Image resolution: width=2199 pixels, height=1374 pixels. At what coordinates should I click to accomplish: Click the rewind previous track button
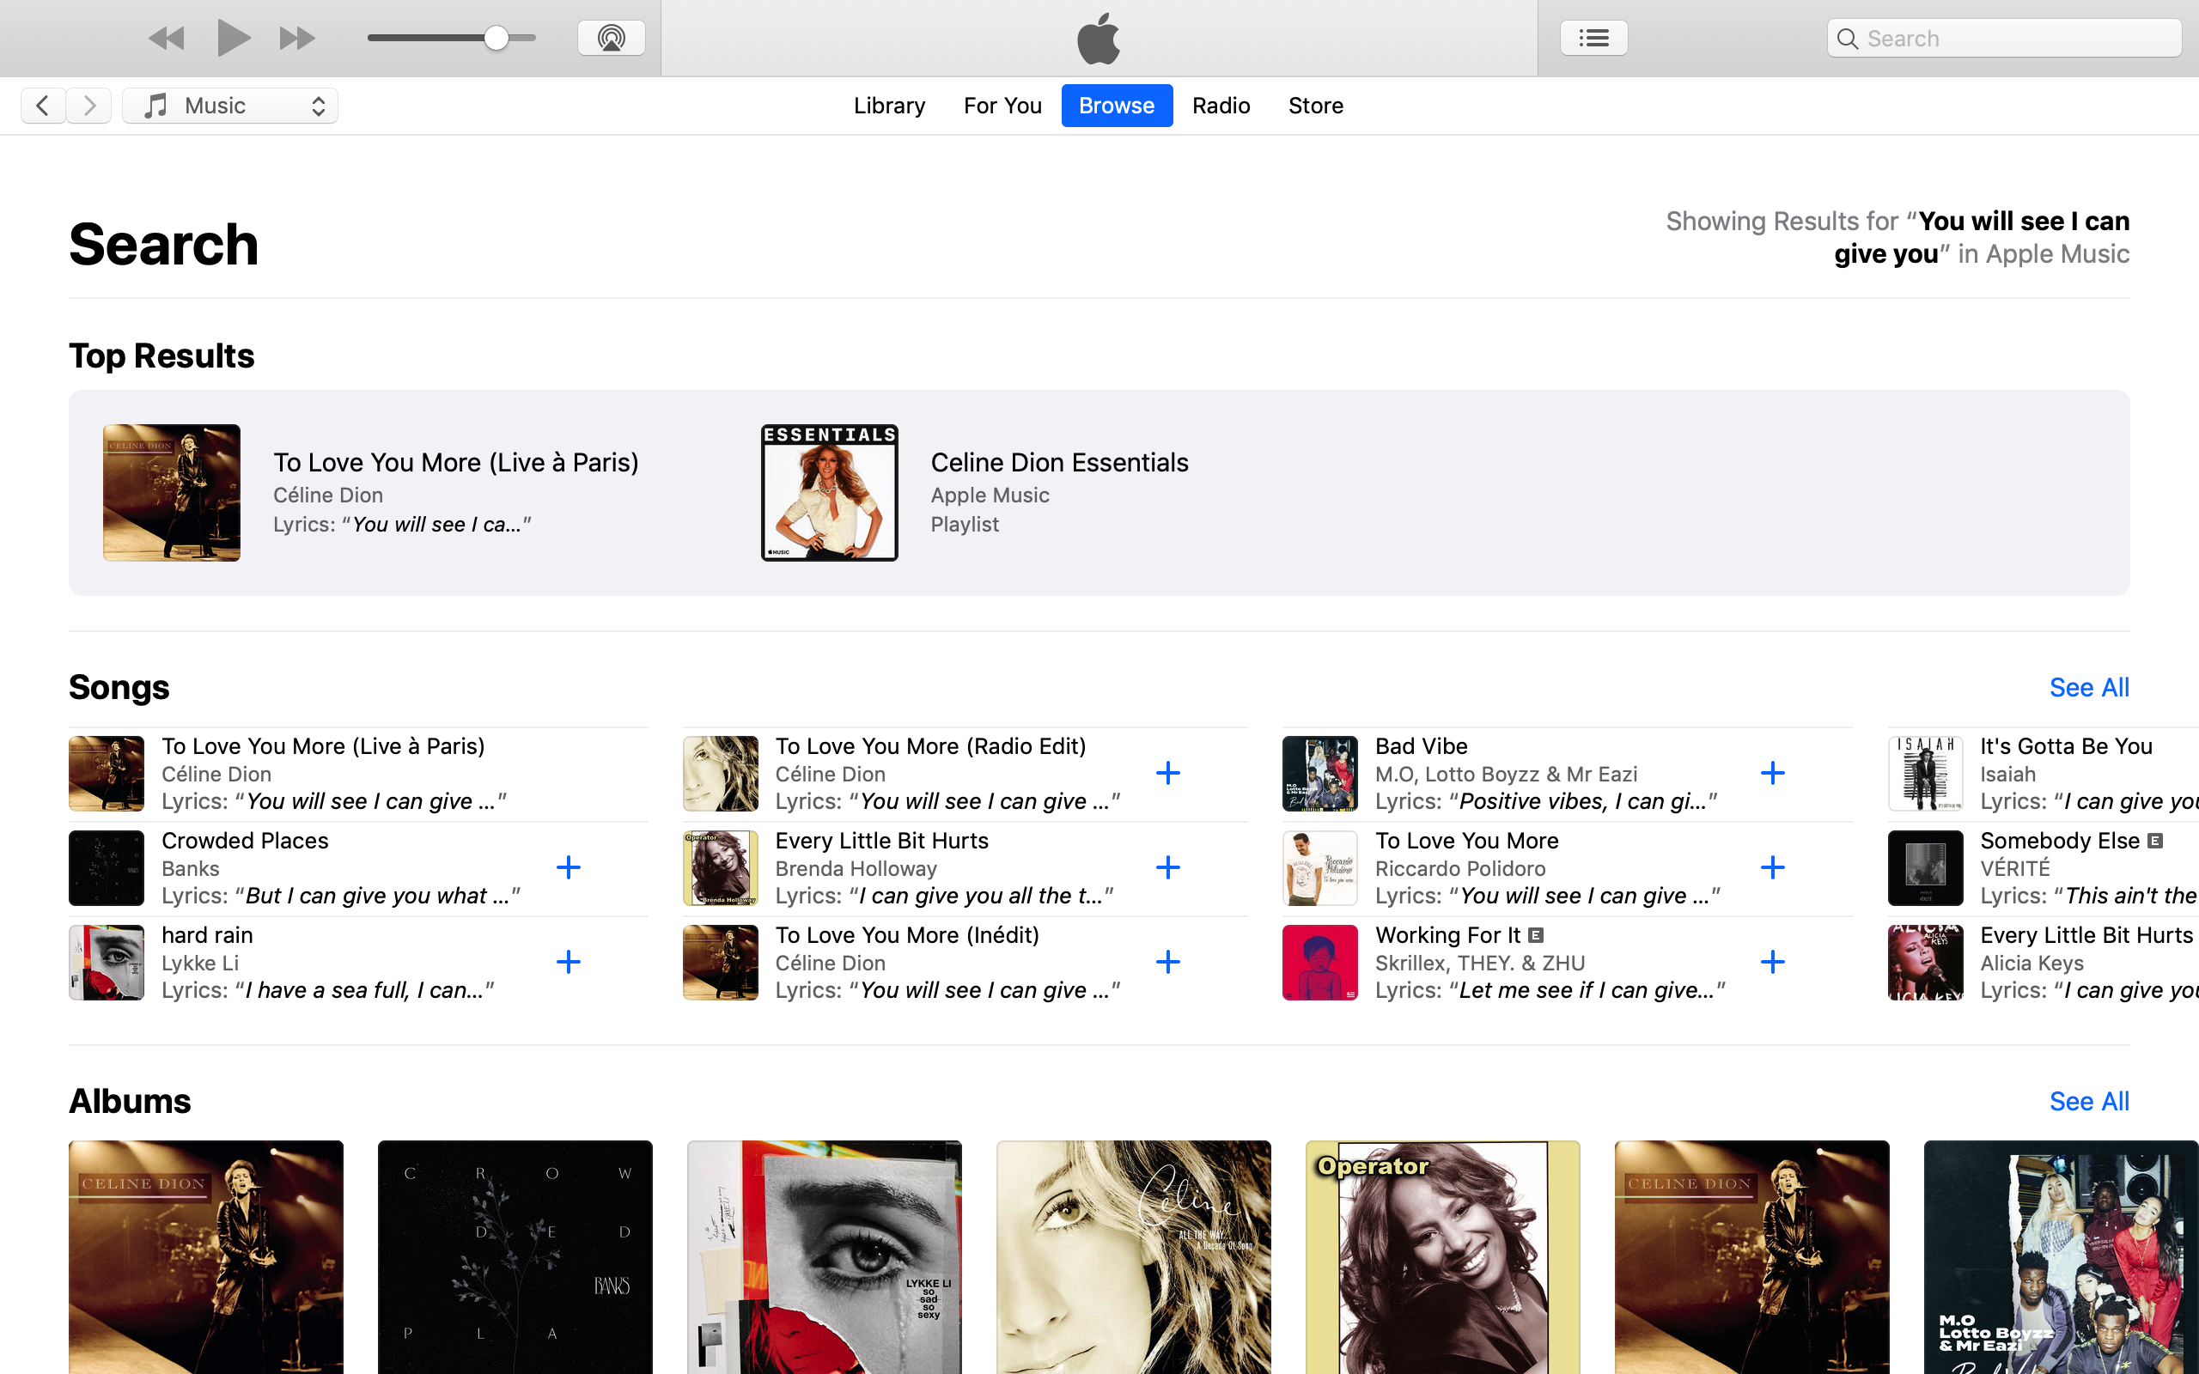[167, 38]
